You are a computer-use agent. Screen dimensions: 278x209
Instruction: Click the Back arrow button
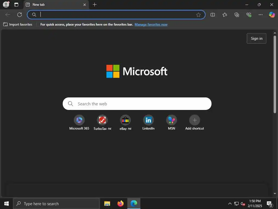[8, 15]
